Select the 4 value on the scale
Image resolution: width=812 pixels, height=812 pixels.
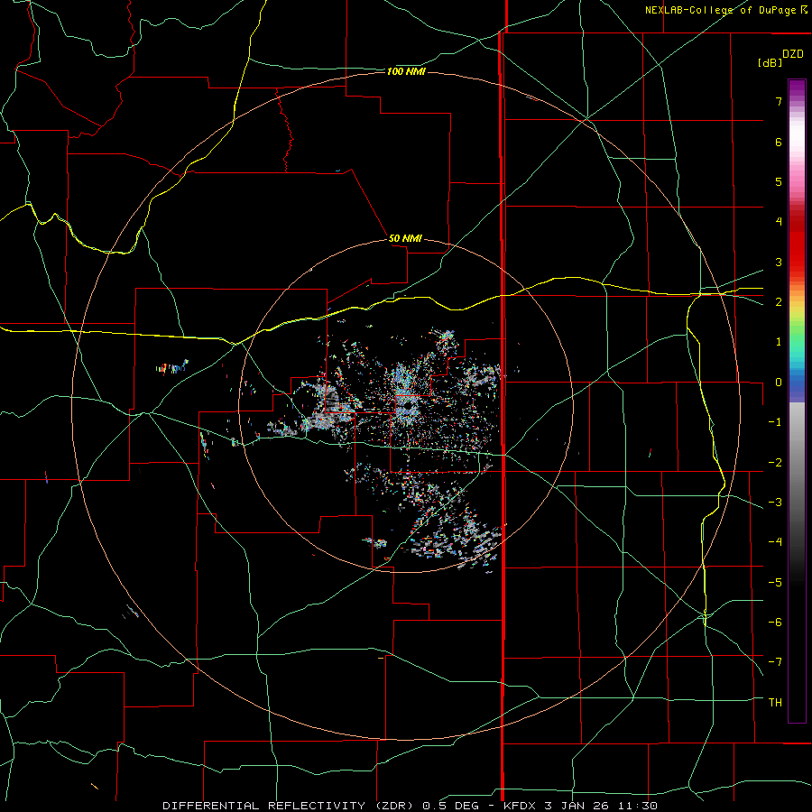tap(779, 222)
